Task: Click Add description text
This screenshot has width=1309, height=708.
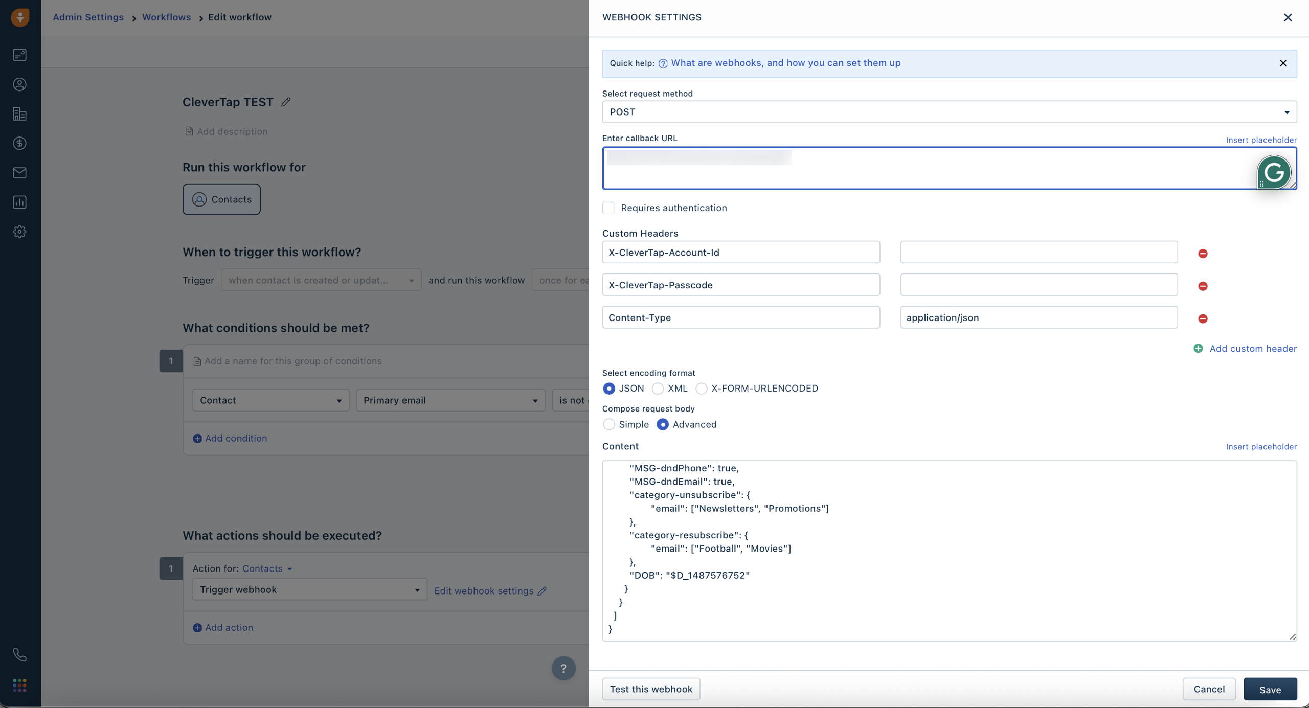Action: 232,132
